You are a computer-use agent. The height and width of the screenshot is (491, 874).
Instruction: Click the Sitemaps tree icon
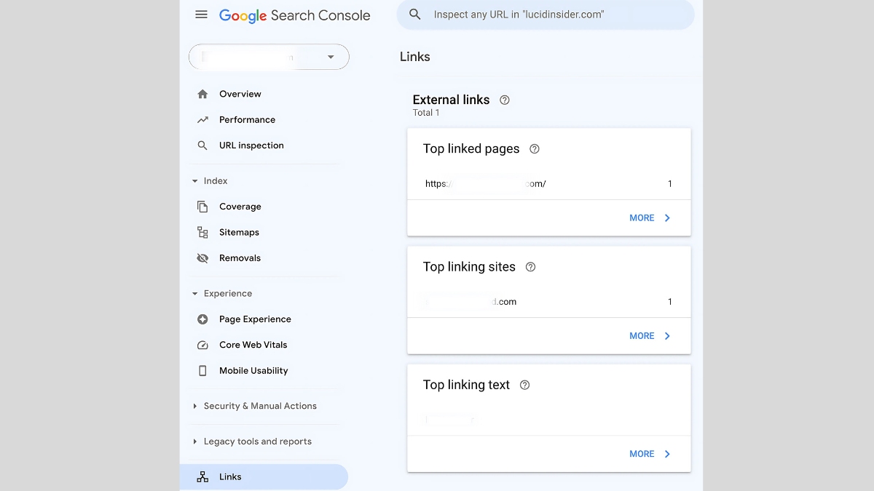[202, 232]
